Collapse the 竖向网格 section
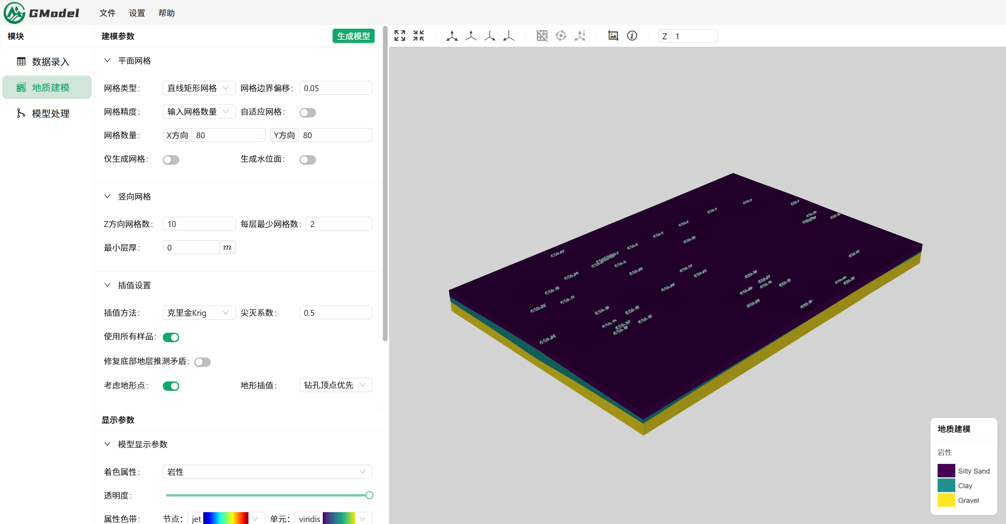The height and width of the screenshot is (524, 1006). (x=107, y=196)
